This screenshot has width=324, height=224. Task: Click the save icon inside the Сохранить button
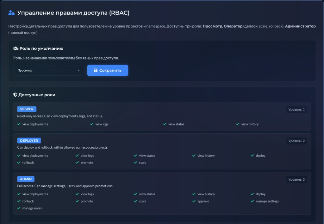[96, 70]
